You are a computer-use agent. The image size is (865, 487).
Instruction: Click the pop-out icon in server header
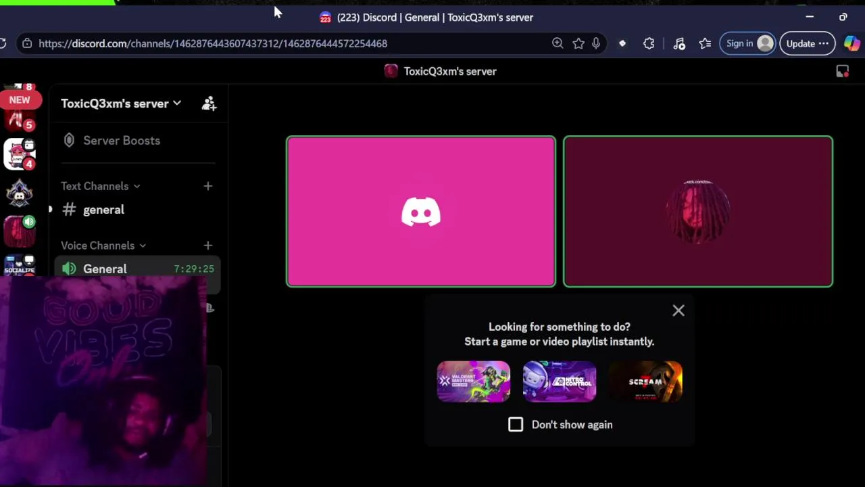[842, 71]
